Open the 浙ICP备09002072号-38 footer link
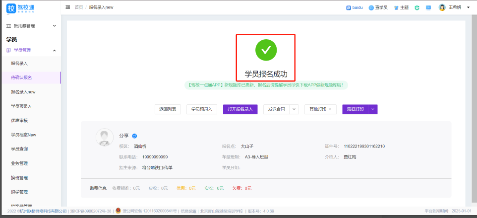The width and height of the screenshot is (477, 218). [91, 211]
